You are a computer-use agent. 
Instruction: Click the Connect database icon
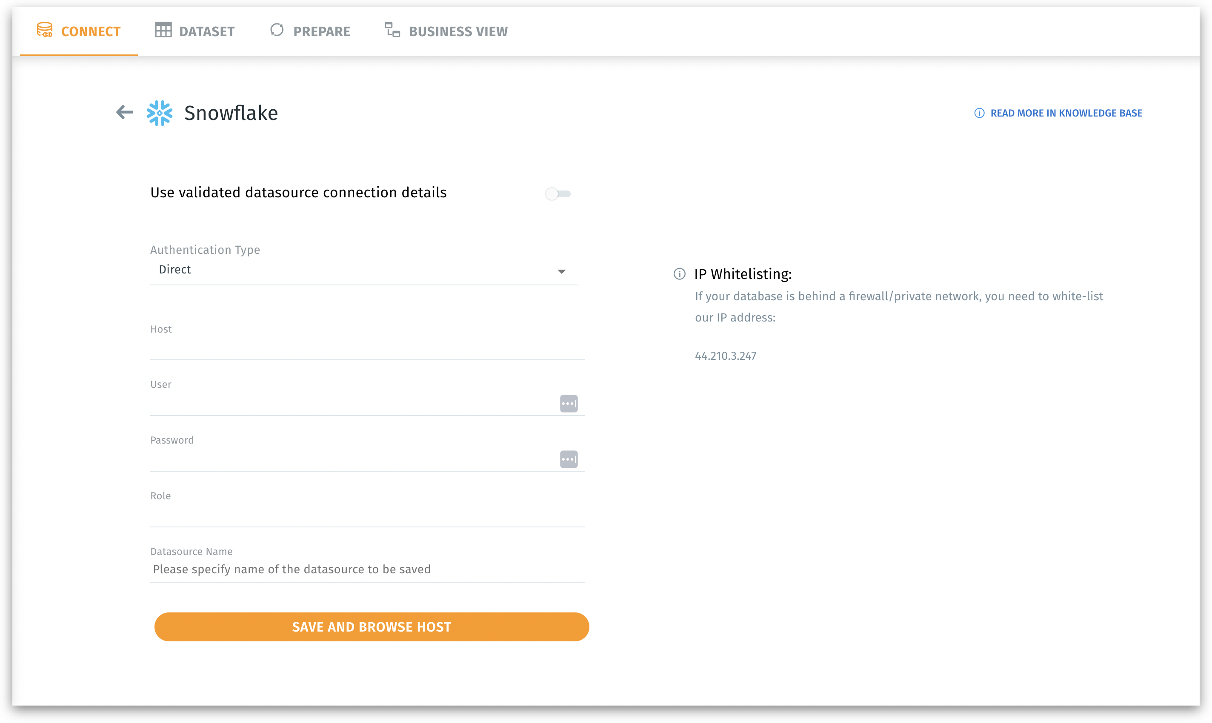[x=45, y=30]
